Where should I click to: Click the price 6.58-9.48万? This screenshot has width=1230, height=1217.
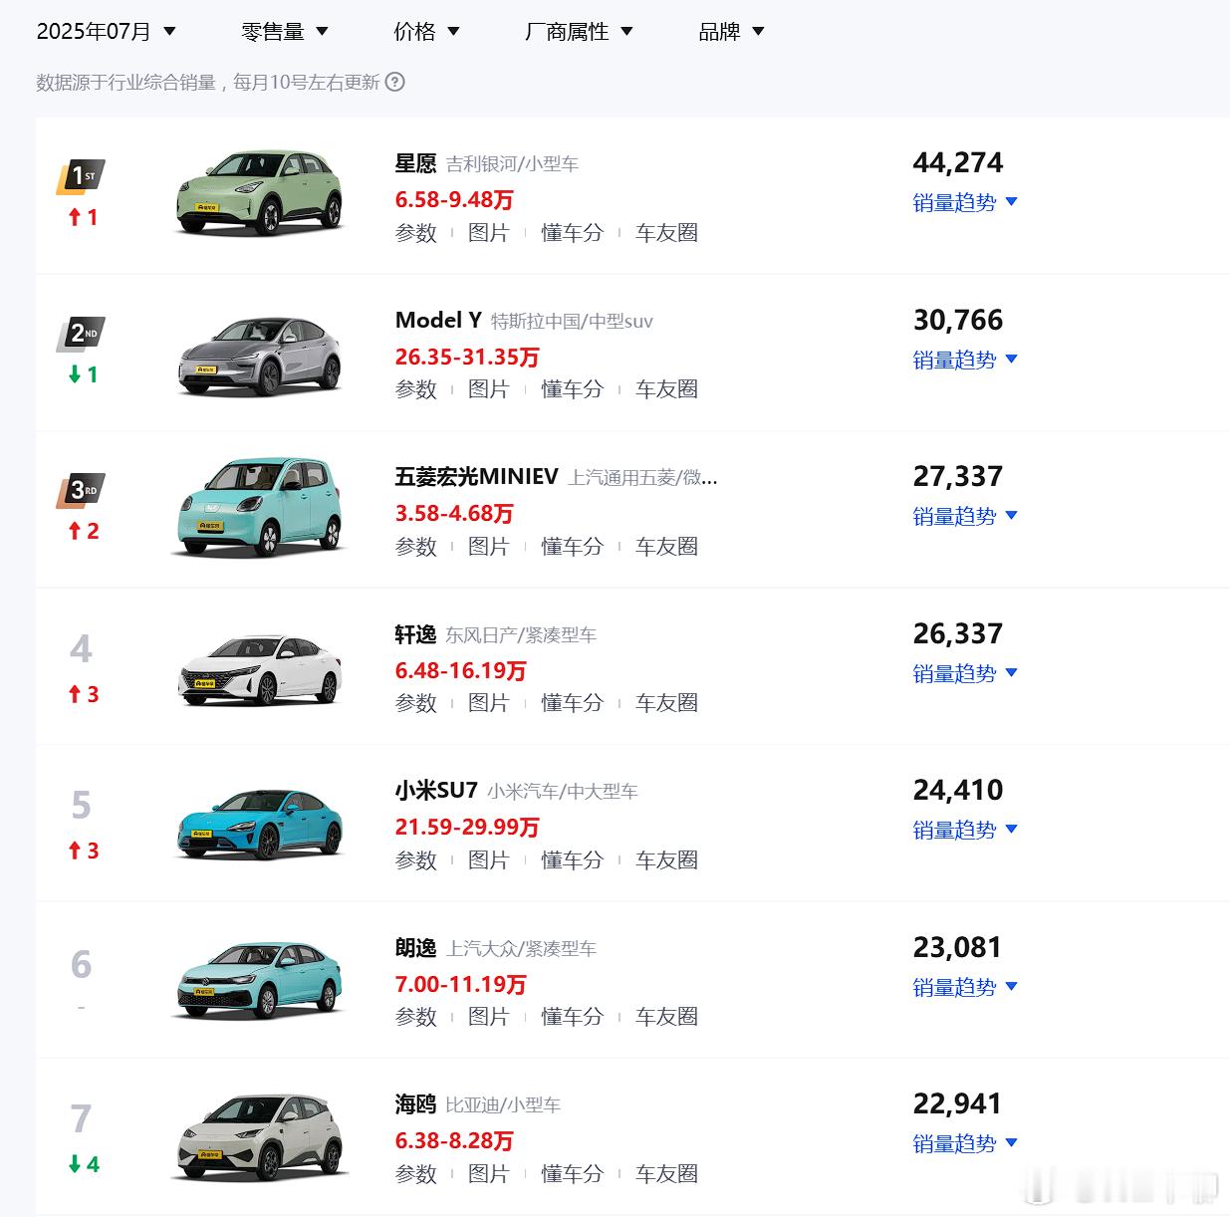pyautogui.click(x=454, y=199)
